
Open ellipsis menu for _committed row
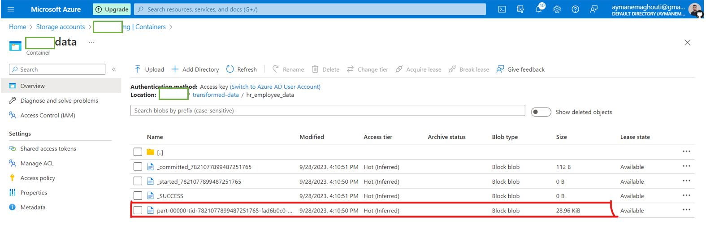pos(686,166)
